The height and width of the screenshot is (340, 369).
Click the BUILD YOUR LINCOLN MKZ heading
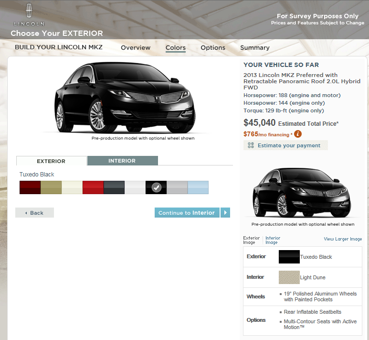[59, 47]
